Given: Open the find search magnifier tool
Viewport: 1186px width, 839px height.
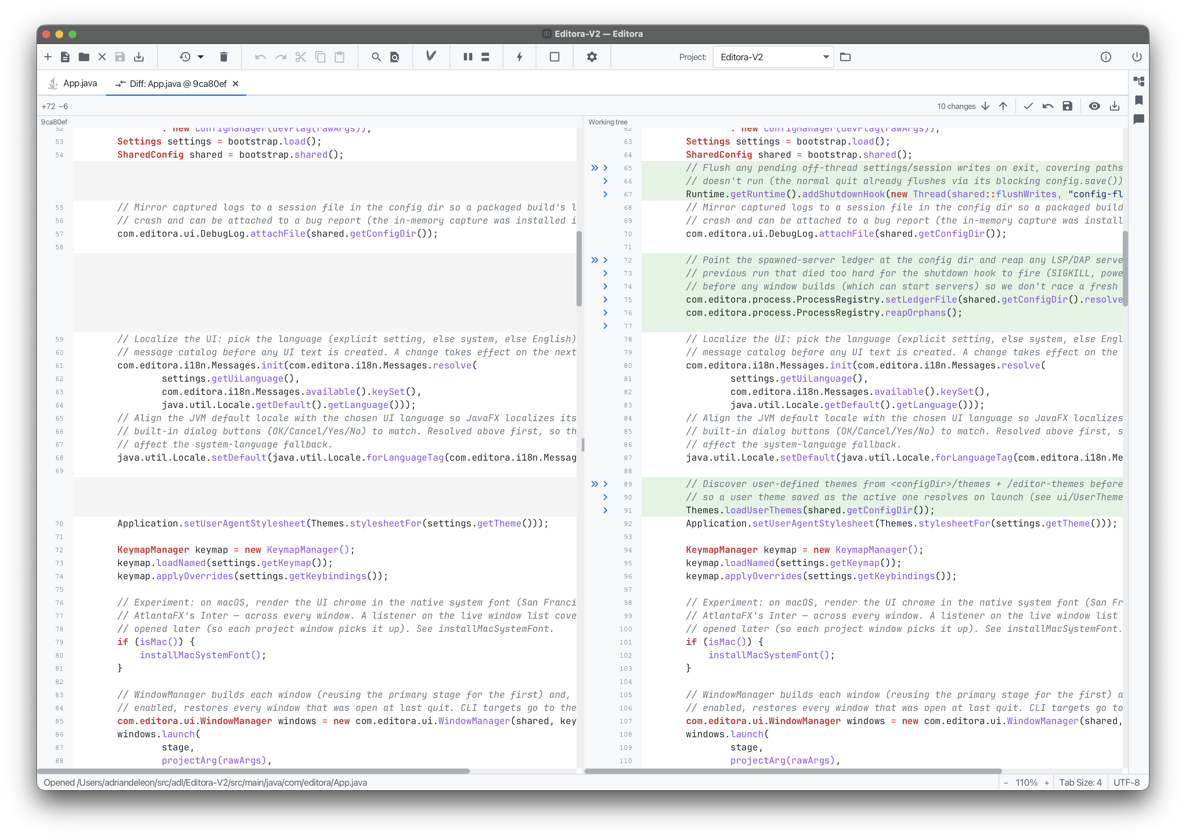Looking at the screenshot, I should [x=376, y=57].
